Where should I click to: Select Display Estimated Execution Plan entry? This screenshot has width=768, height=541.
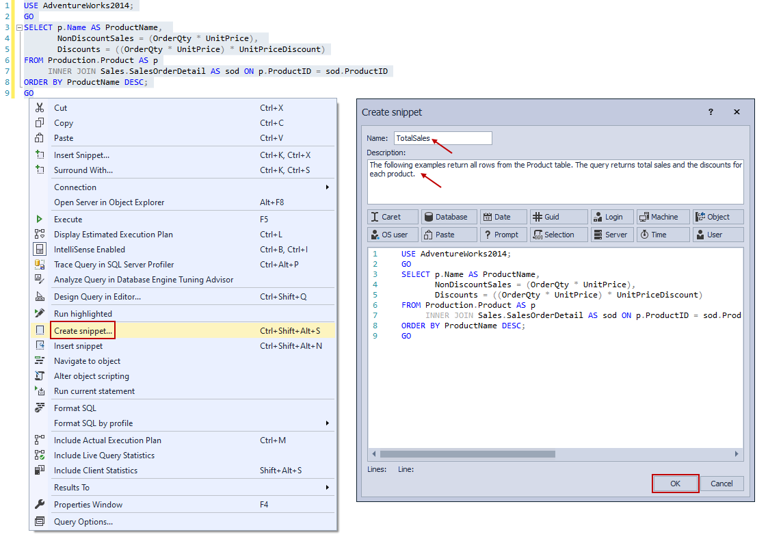pyautogui.click(x=183, y=234)
